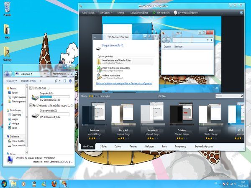Switch to the Colours tab
The height and width of the screenshot is (188, 251).
pyautogui.click(x=118, y=147)
